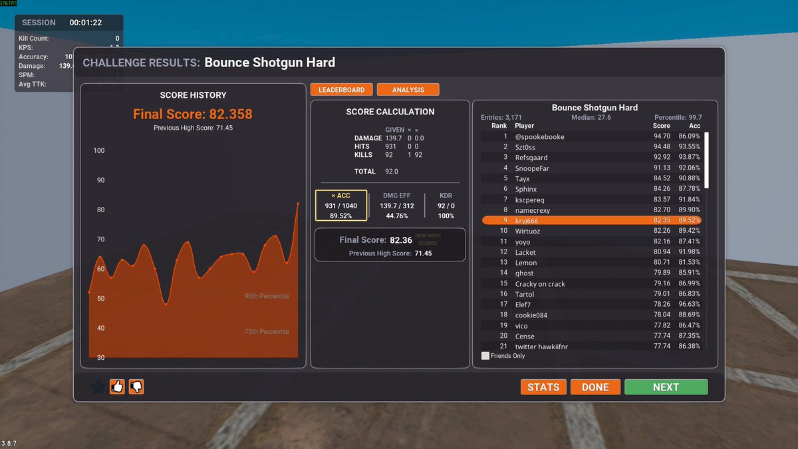Viewport: 798px width, 449px height.
Task: Click the Percentile: 99.7 text
Action: [678, 117]
